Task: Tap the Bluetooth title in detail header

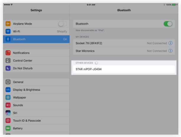Action: click(x=124, y=10)
